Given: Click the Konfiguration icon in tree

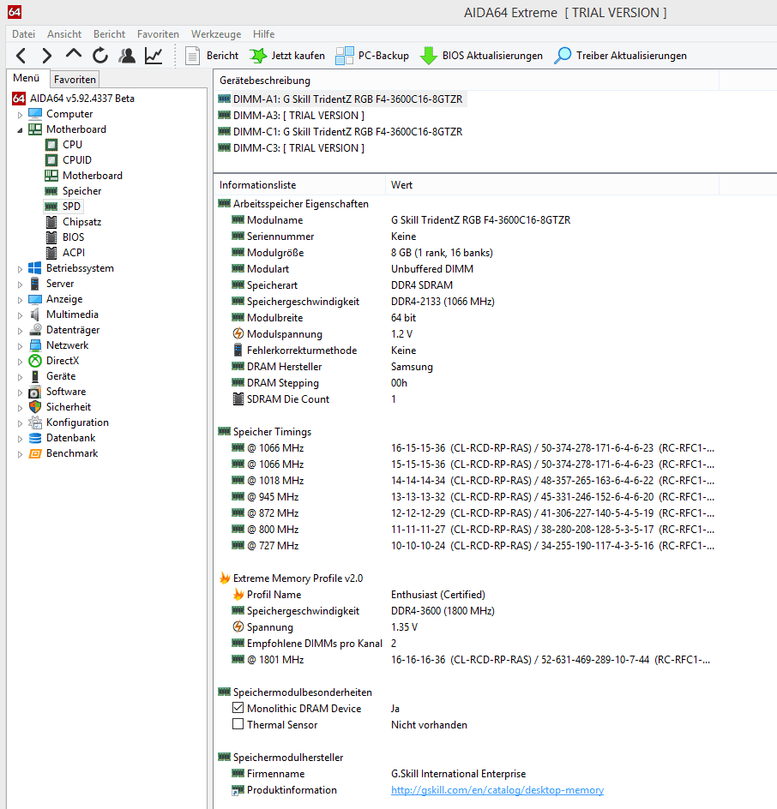Looking at the screenshot, I should [x=34, y=422].
